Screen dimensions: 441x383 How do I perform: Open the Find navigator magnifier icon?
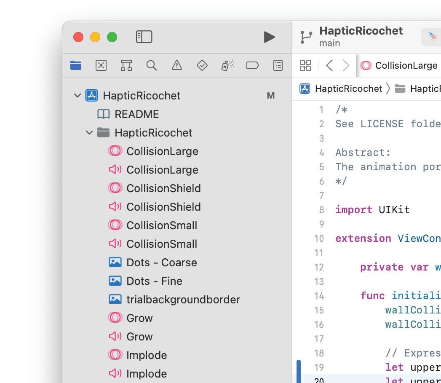pos(151,65)
